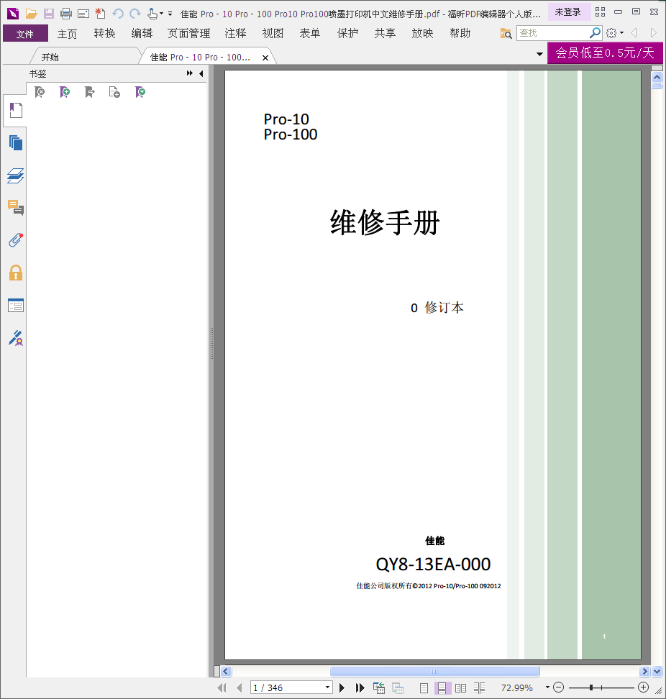Select the Hand tool in quick toolbar
The width and height of the screenshot is (666, 699).
pos(152,14)
